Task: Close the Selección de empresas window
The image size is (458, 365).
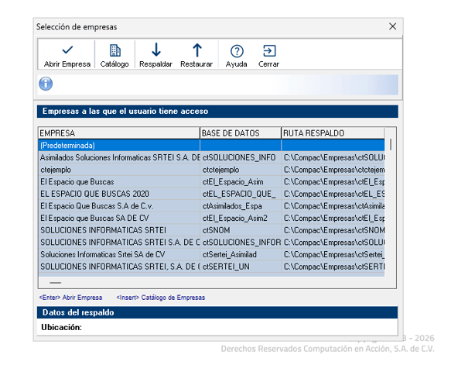Action: (392, 26)
